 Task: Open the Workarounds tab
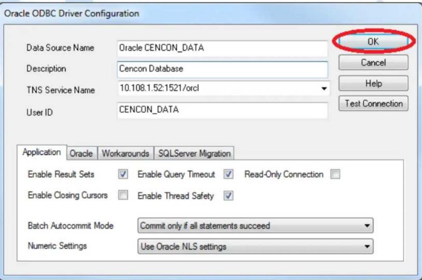125,153
